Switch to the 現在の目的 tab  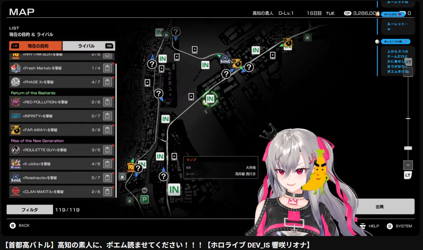click(x=36, y=46)
